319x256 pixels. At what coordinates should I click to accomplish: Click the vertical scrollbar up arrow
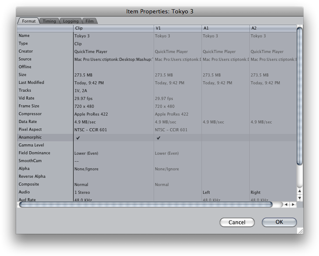click(299, 191)
